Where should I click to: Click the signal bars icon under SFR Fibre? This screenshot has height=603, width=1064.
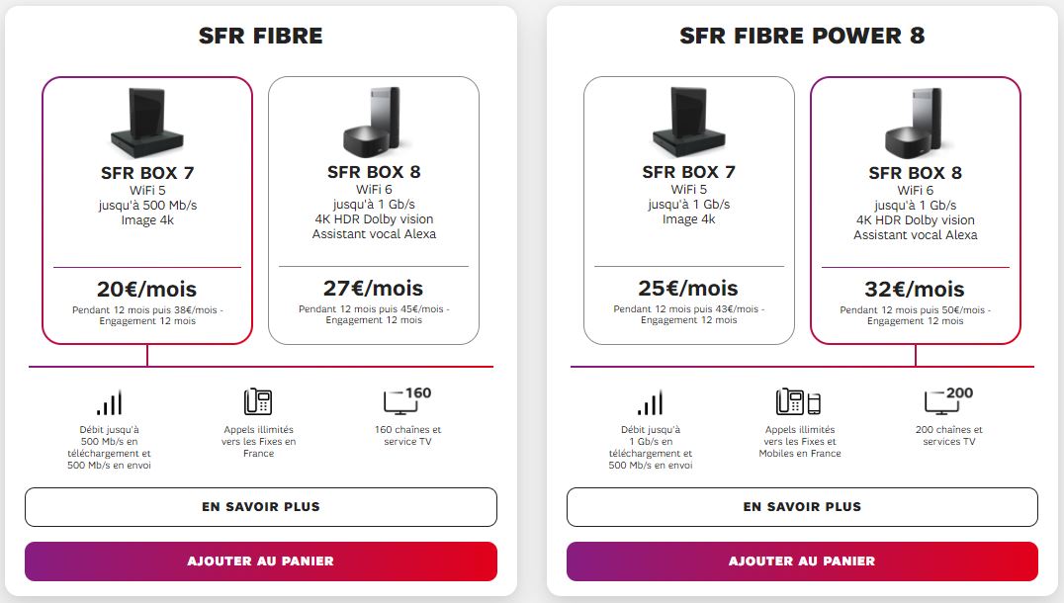(x=109, y=403)
